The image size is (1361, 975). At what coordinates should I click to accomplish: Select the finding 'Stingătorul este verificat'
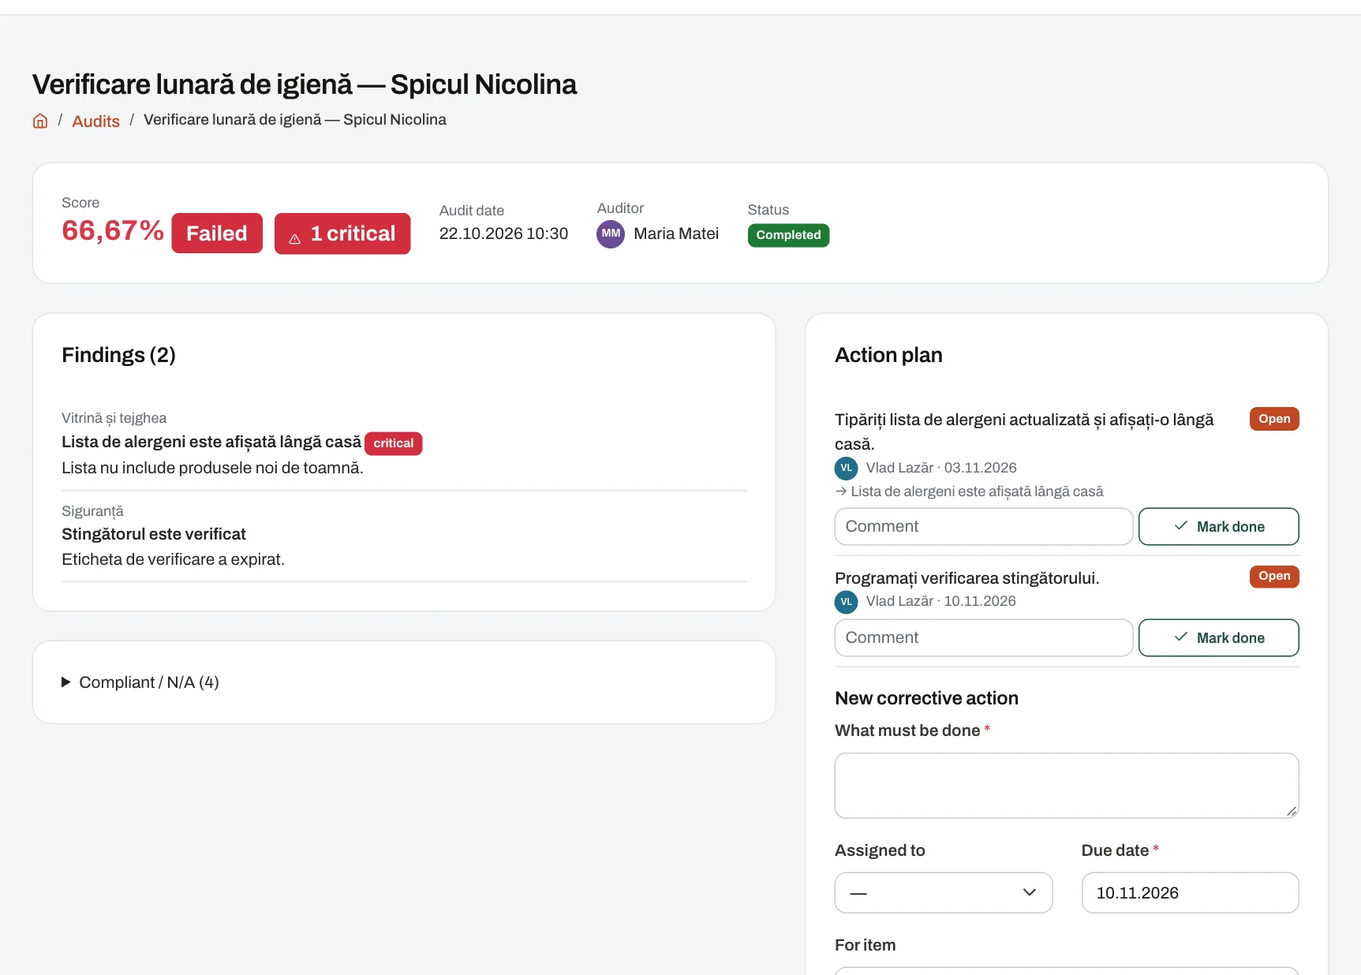point(154,534)
